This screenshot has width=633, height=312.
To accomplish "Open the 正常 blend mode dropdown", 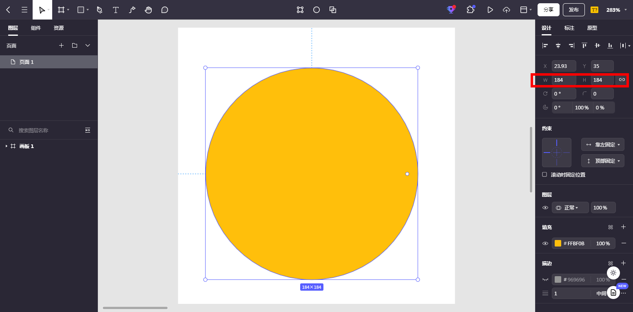I will click(x=570, y=207).
